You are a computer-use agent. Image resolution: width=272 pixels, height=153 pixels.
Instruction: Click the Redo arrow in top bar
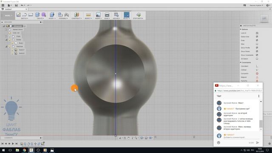tap(28, 5)
